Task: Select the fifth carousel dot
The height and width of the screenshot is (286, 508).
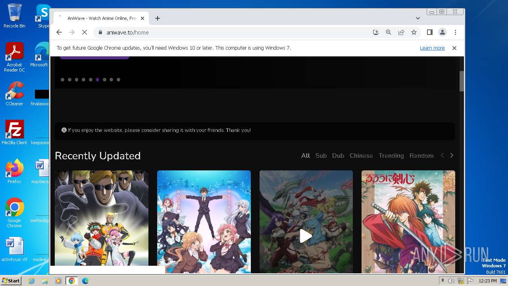Action: click(x=91, y=80)
